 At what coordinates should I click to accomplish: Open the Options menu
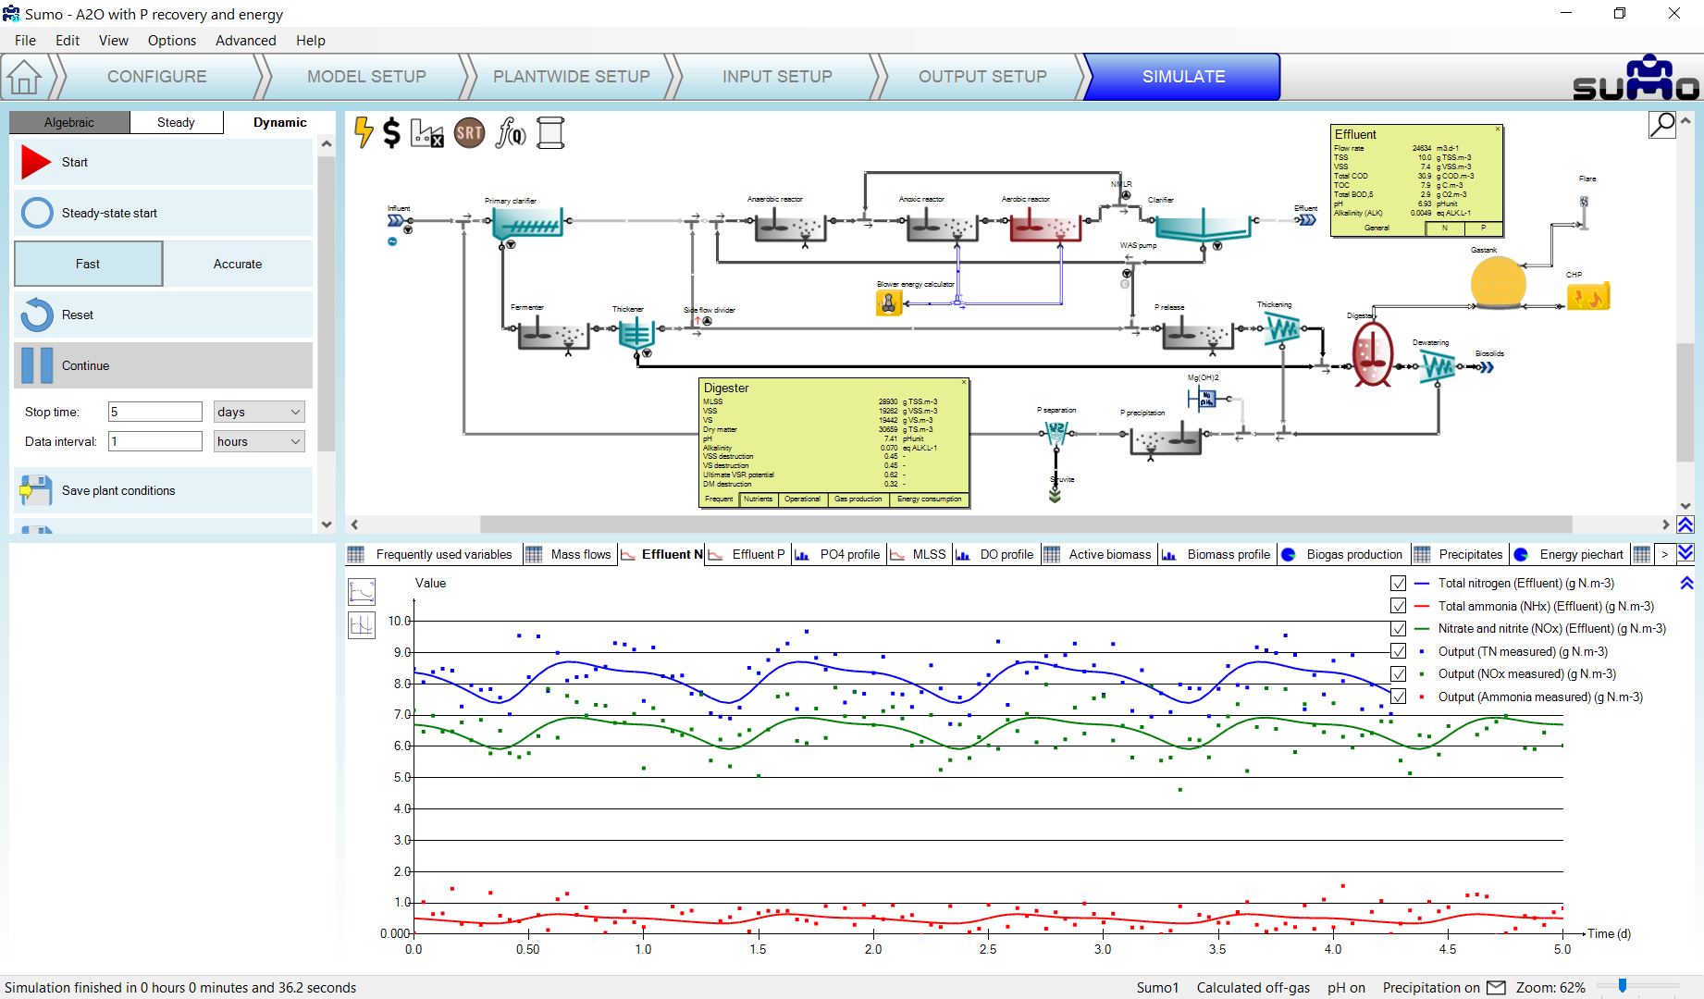(x=171, y=41)
